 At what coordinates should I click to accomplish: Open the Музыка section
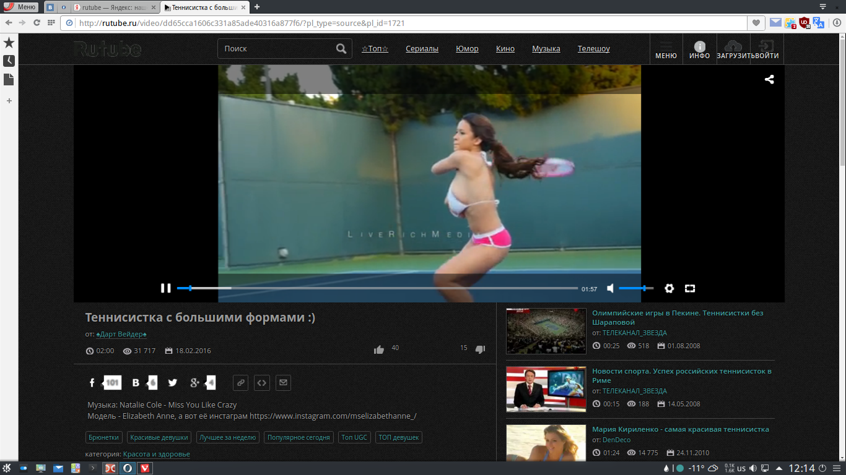[x=546, y=49]
